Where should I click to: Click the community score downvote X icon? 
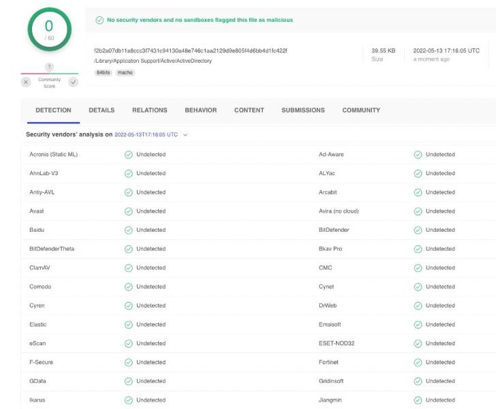click(x=26, y=82)
